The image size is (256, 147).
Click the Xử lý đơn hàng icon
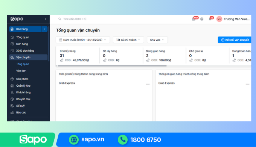pos(12,51)
